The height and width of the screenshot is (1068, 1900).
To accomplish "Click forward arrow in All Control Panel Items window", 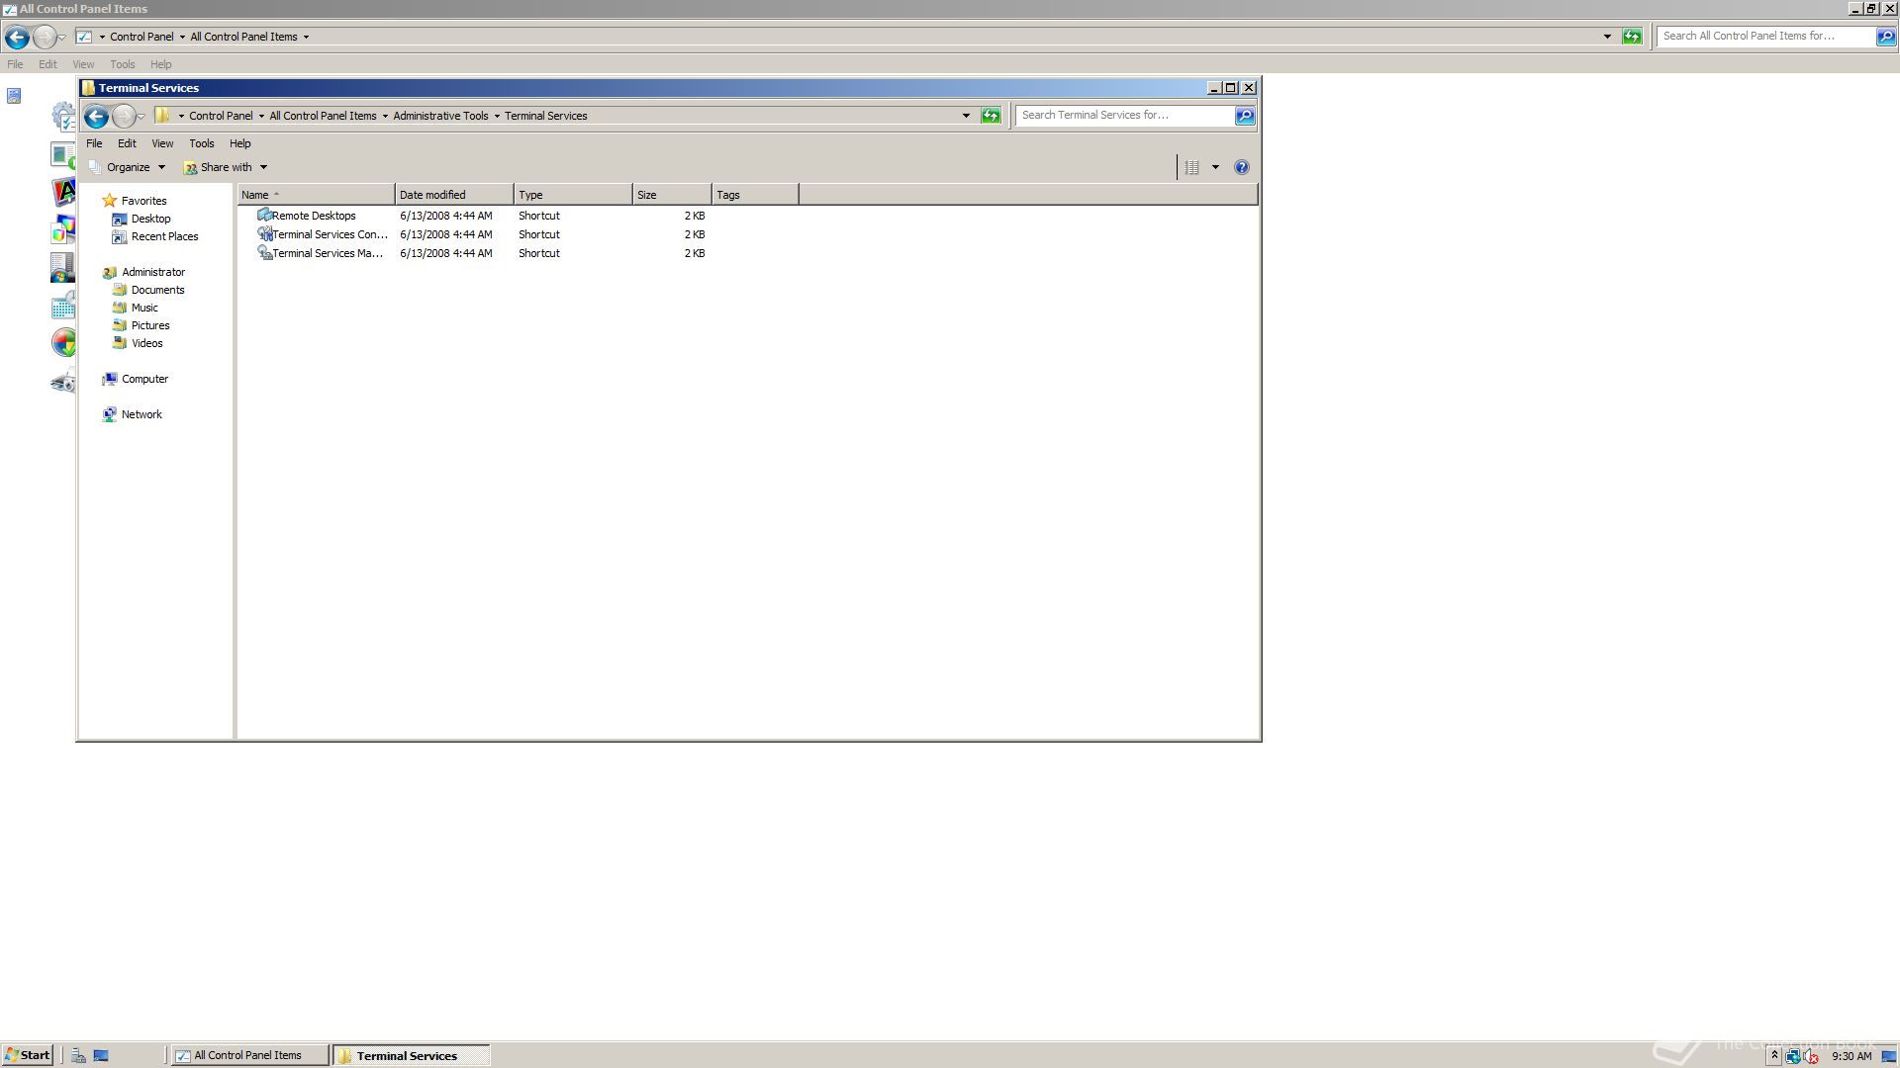I will click(x=45, y=38).
